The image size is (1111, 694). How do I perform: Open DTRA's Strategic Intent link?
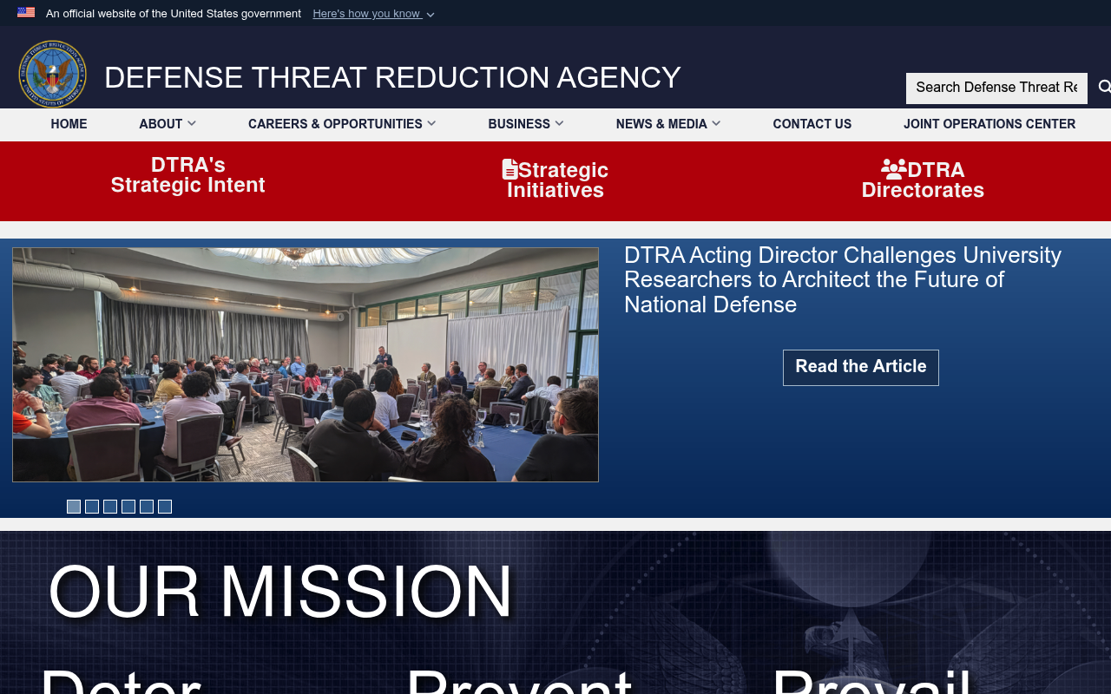click(188, 175)
